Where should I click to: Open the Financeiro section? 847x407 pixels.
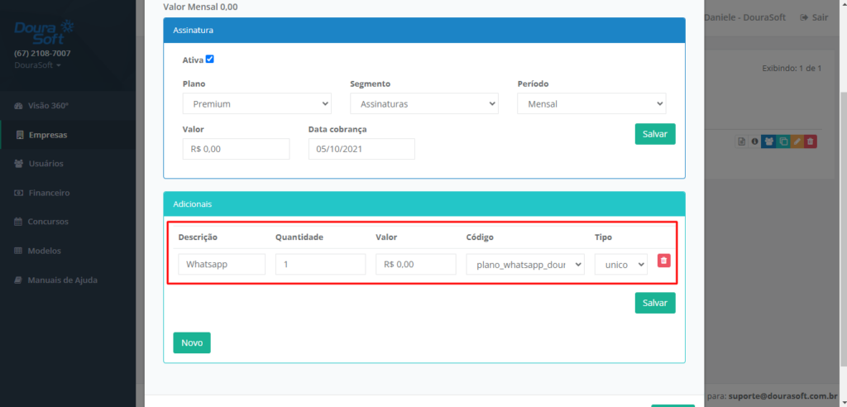[49, 193]
